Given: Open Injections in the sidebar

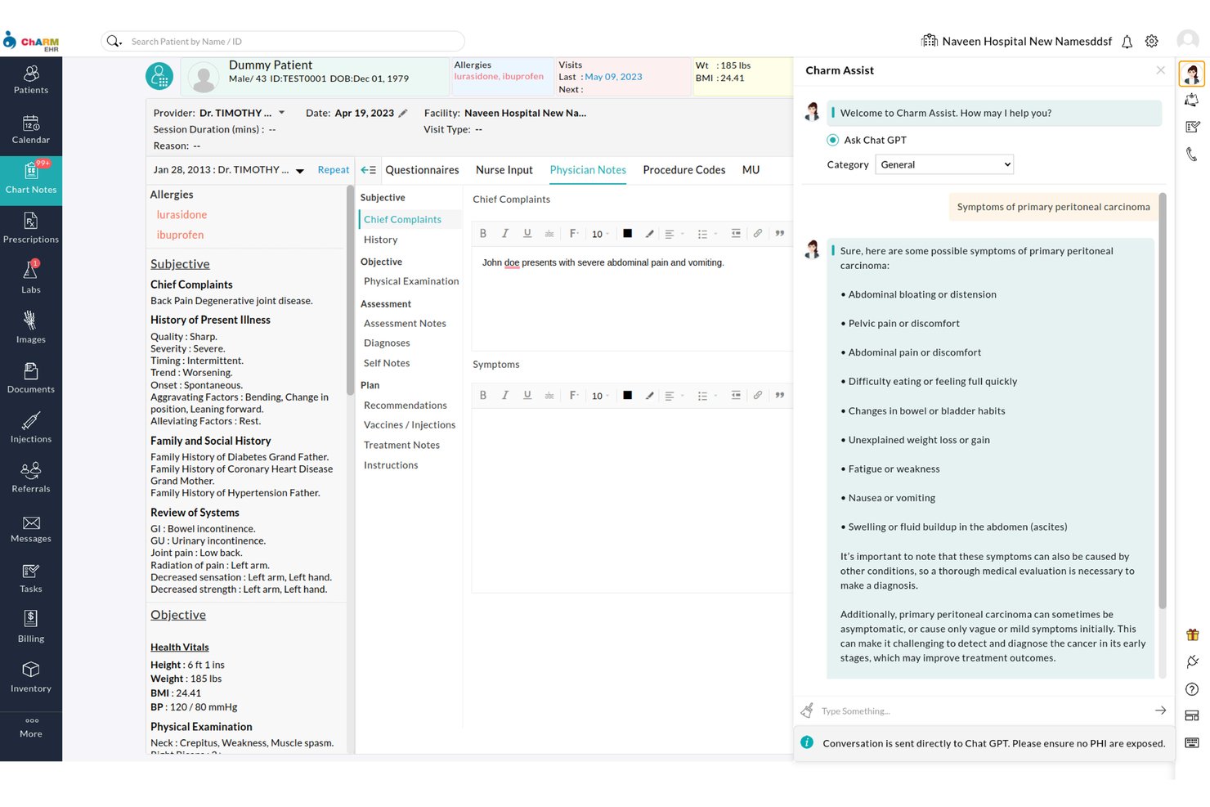Looking at the screenshot, I should click(x=31, y=429).
